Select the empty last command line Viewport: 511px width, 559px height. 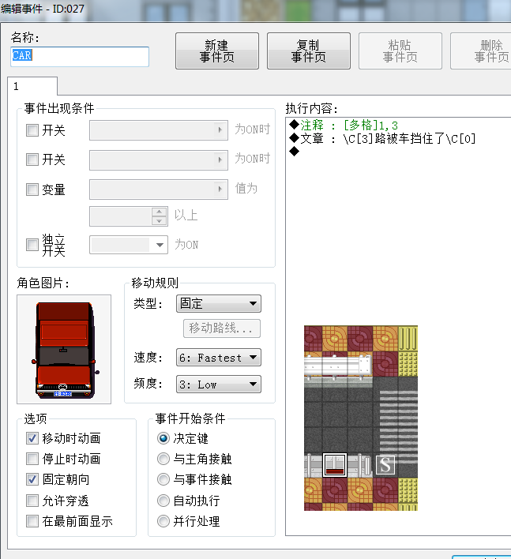tap(399, 152)
